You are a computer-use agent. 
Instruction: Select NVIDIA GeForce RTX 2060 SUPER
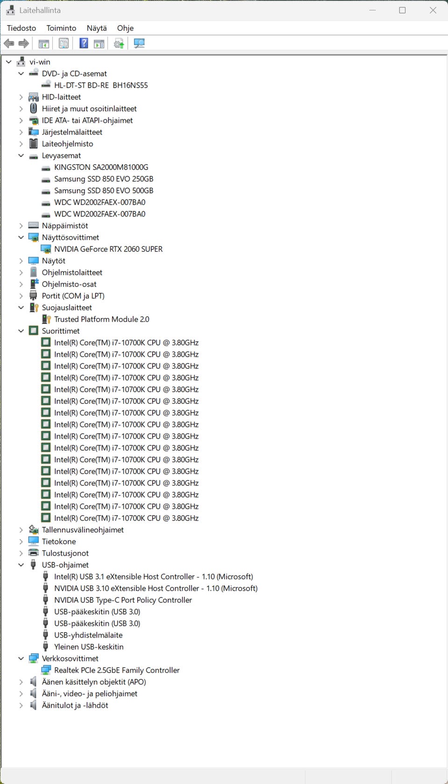(x=108, y=249)
